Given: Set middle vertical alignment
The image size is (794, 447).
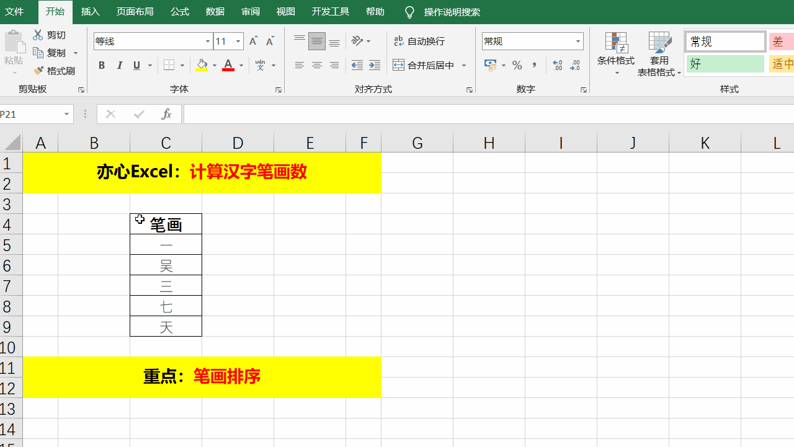Looking at the screenshot, I should (x=317, y=42).
